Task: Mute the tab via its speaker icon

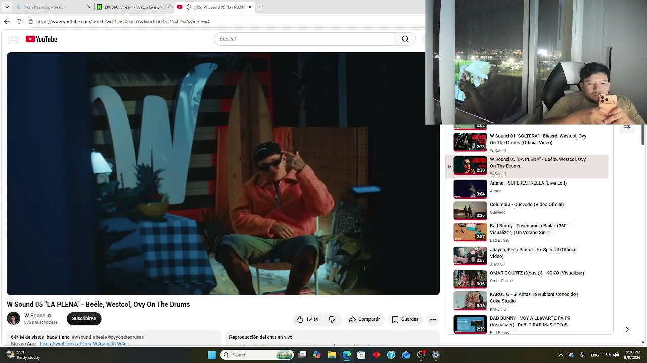Action: pyautogui.click(x=188, y=7)
